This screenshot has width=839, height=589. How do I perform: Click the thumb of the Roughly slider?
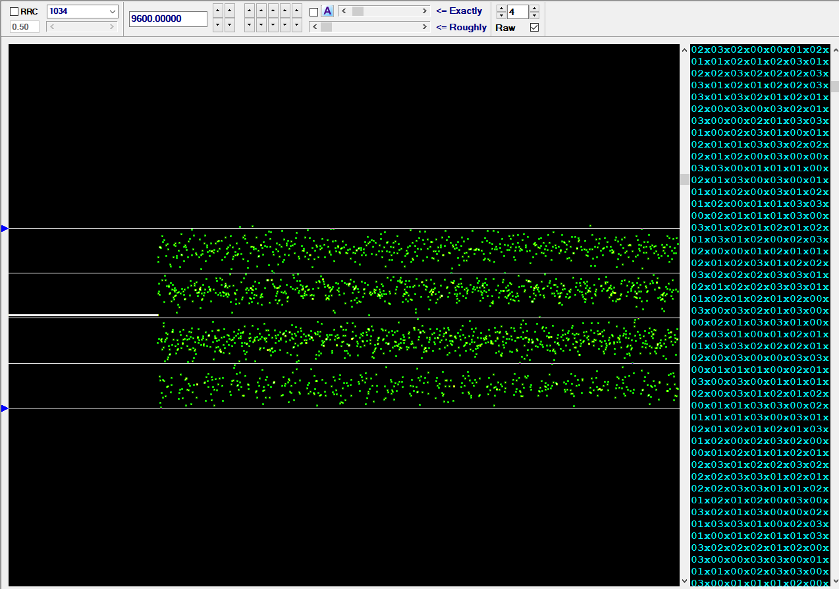click(326, 27)
